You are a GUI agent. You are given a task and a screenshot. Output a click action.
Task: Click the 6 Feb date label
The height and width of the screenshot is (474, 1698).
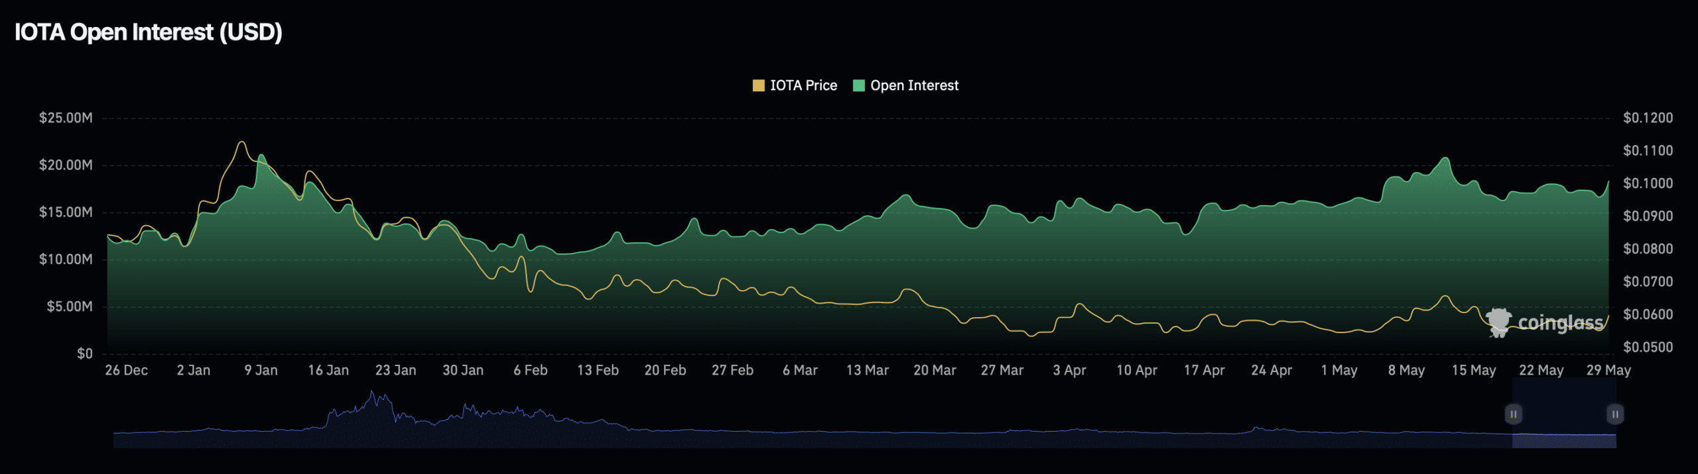pos(530,370)
